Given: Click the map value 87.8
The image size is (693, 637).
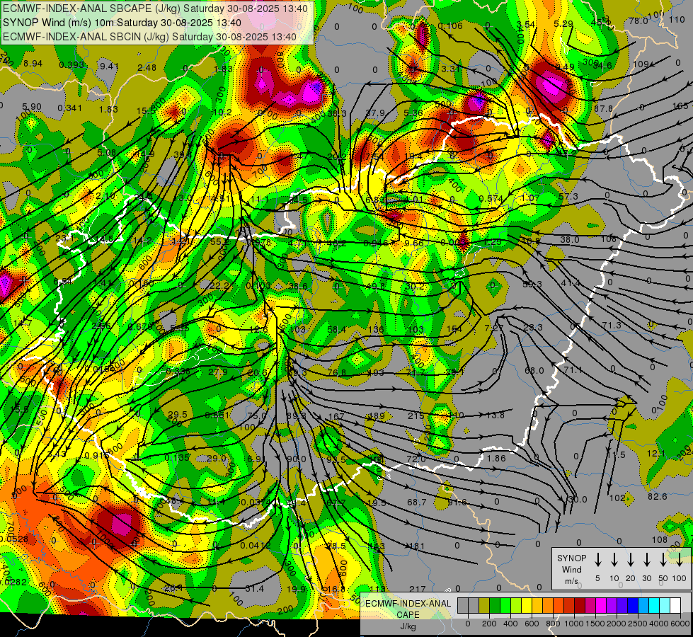Looking at the screenshot, I should 603,109.
